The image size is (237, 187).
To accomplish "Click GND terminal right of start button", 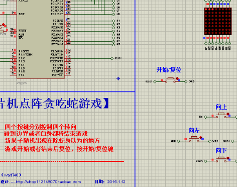I will tap(186, 81).
